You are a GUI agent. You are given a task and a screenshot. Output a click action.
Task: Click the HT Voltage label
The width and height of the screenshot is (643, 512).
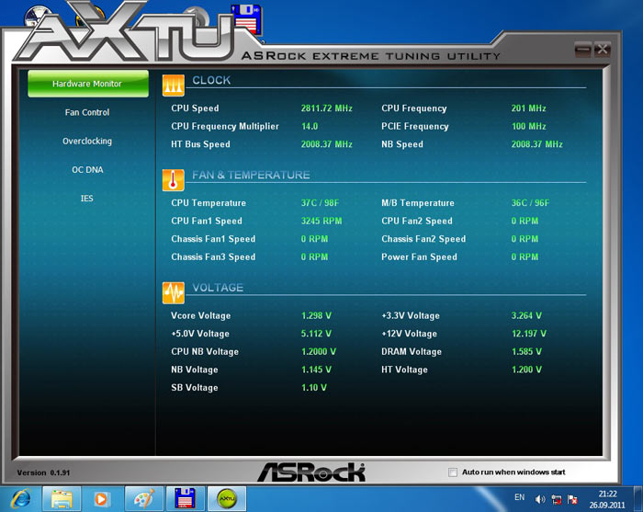(404, 370)
